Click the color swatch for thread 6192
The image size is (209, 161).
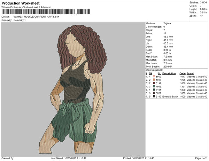pyautogui.click(x=154, y=83)
